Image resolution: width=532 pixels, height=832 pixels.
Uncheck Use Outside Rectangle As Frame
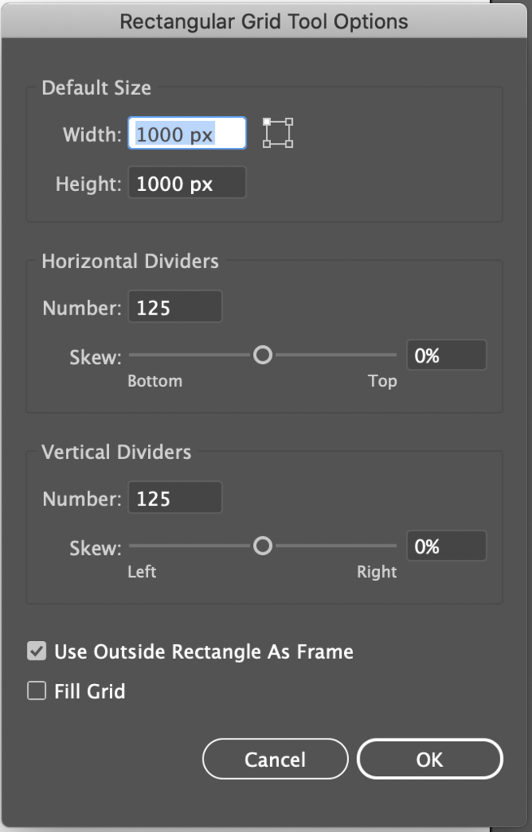point(37,651)
